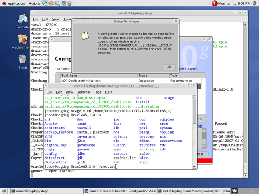Click 'ADF Configuration Assistant' table row text
Viewport: 259px width, 194px height.
(81, 81)
